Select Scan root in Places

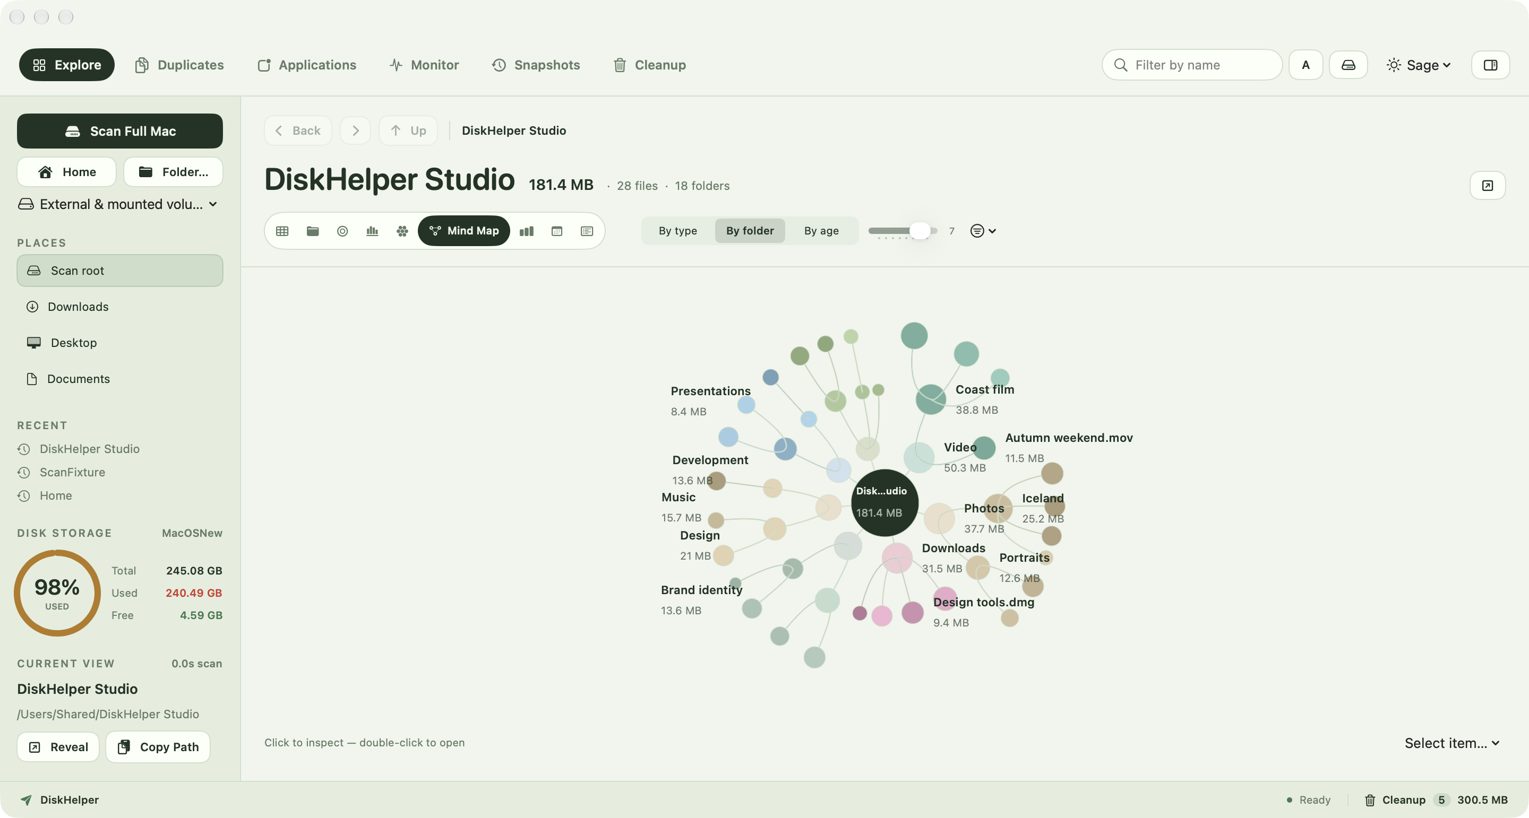point(120,271)
